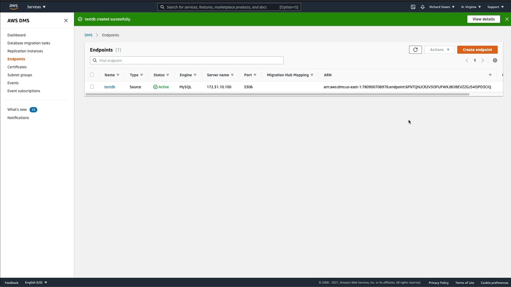Open Certificates in the sidebar
The height and width of the screenshot is (287, 511).
pyautogui.click(x=17, y=67)
